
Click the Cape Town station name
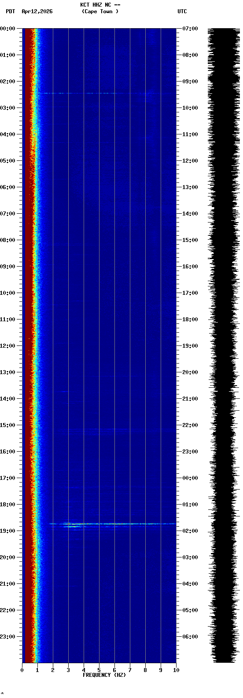click(x=100, y=11)
